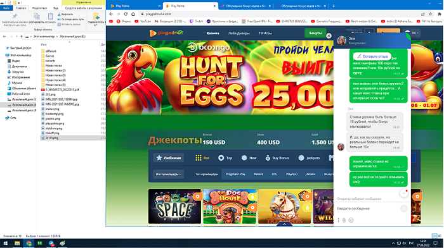Show hidden tray icons chevron
This screenshot has height=248, width=444.
(x=393, y=243)
